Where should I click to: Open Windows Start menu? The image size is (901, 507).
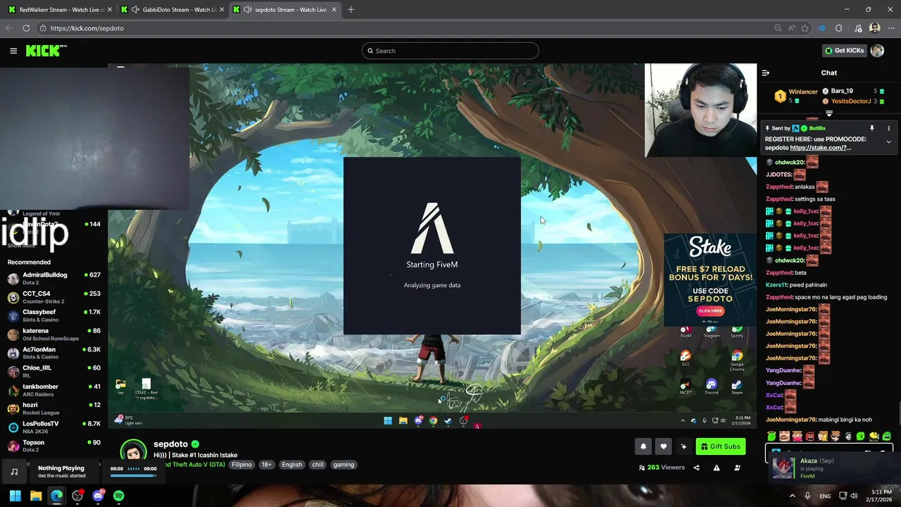[x=15, y=496]
